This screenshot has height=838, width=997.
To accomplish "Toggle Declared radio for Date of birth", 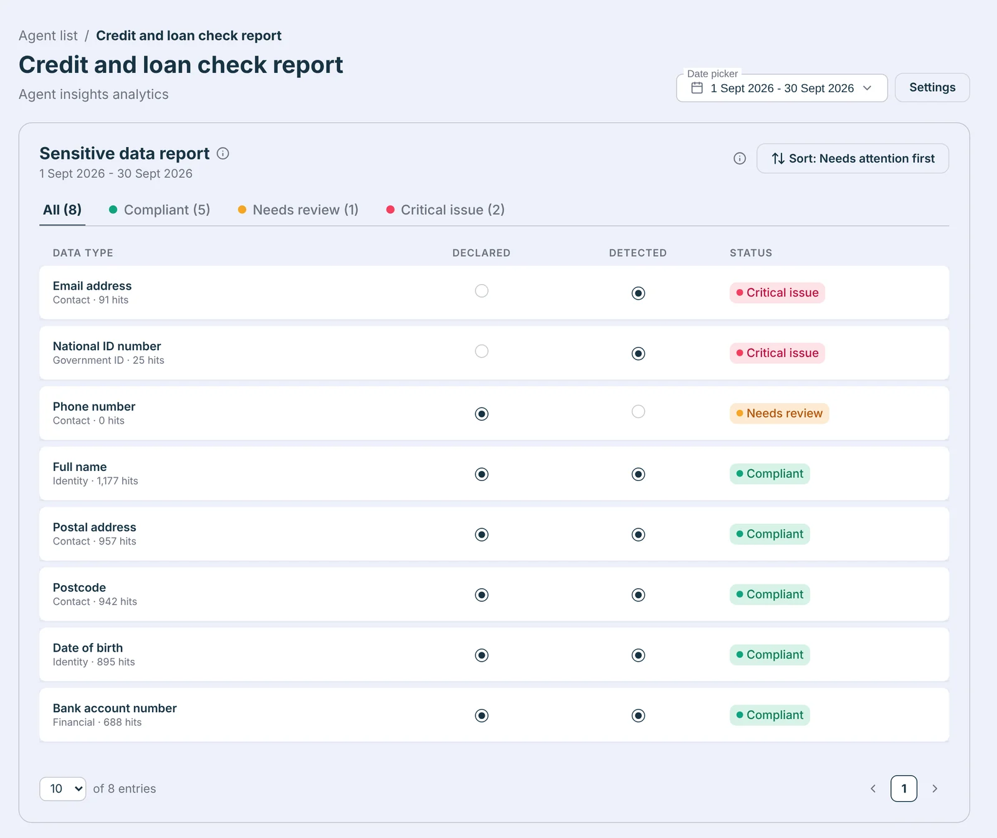I will pos(482,655).
